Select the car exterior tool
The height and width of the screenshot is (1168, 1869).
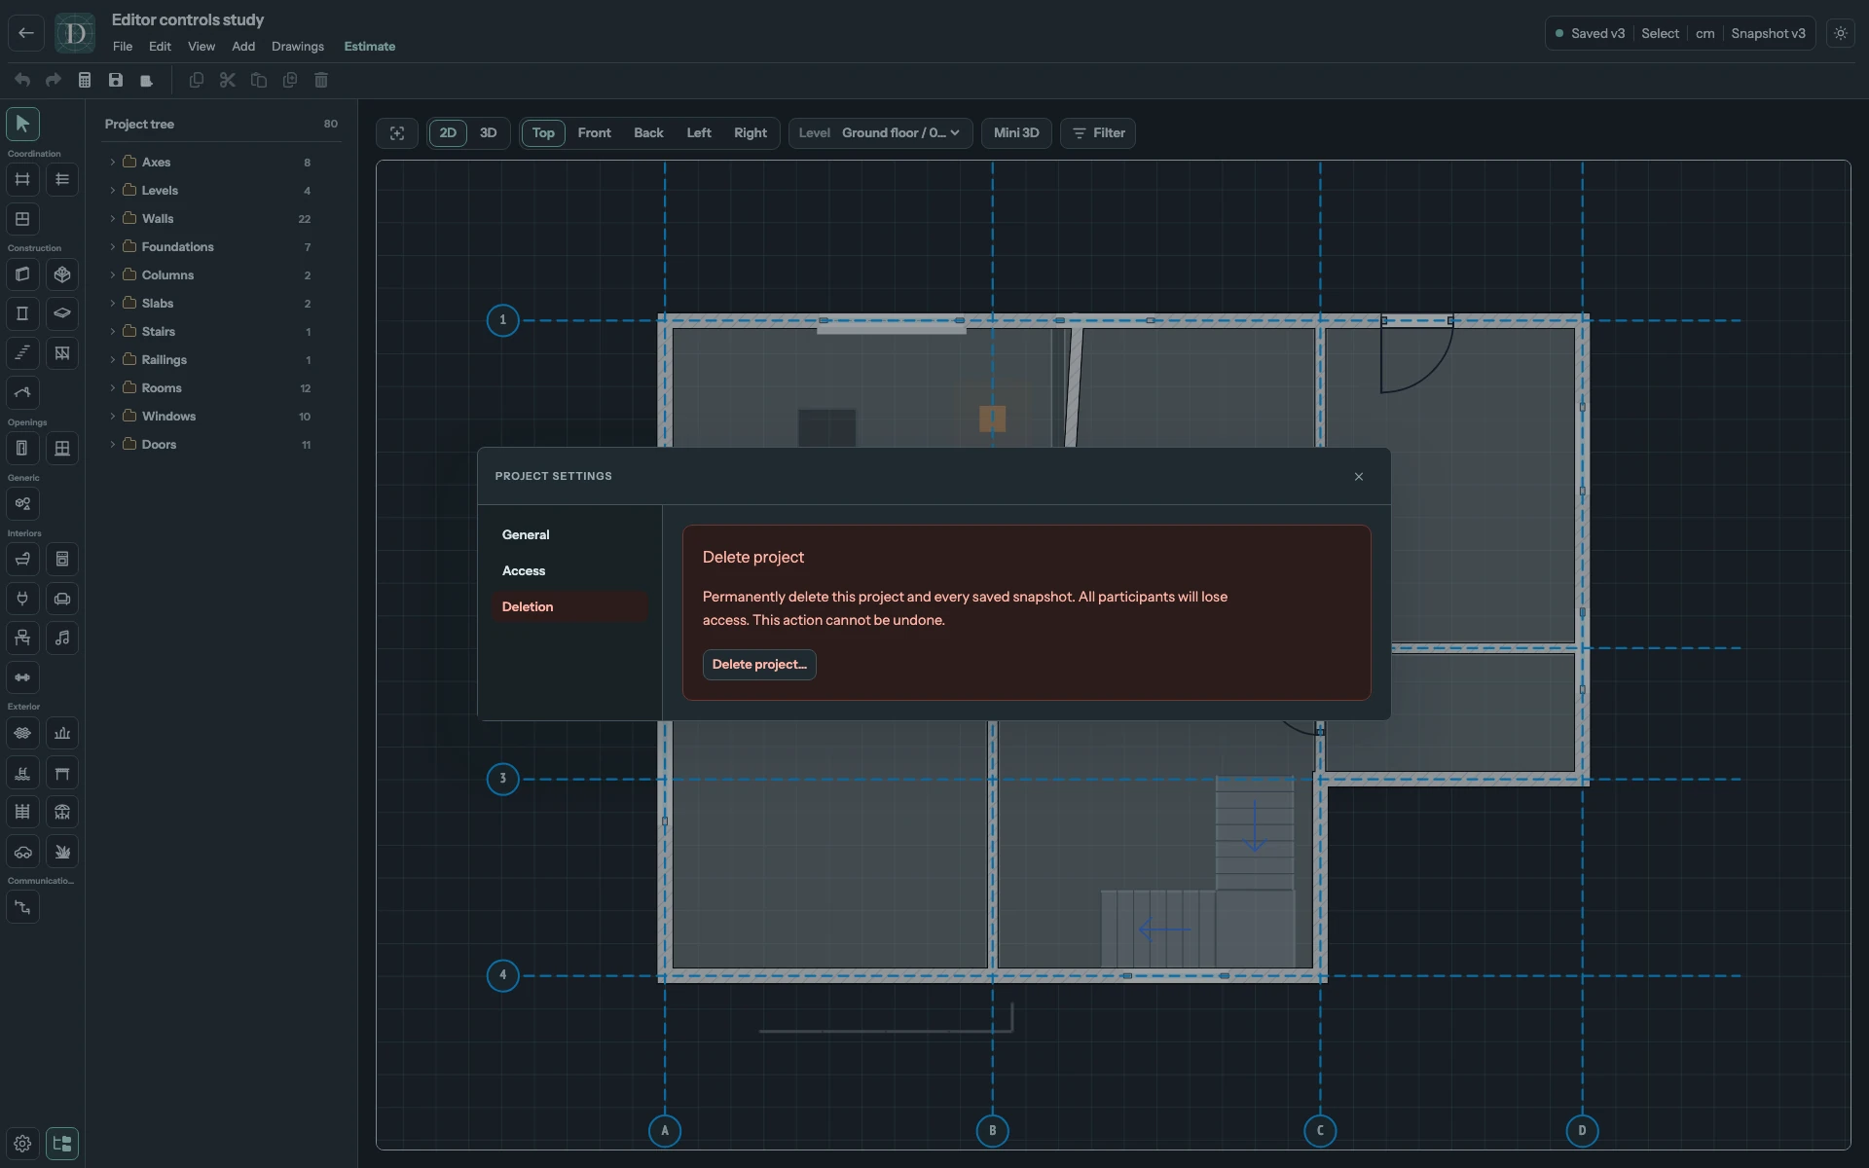(22, 852)
